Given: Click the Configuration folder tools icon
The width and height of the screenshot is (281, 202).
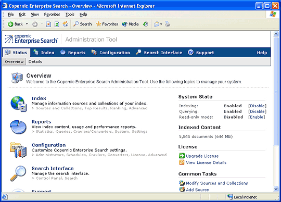Looking at the screenshot, I should [18, 150].
